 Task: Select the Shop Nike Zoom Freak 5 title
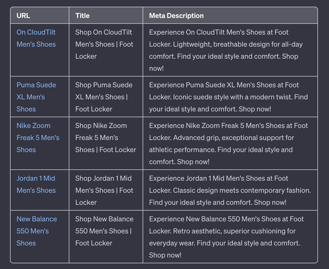[x=106, y=137]
